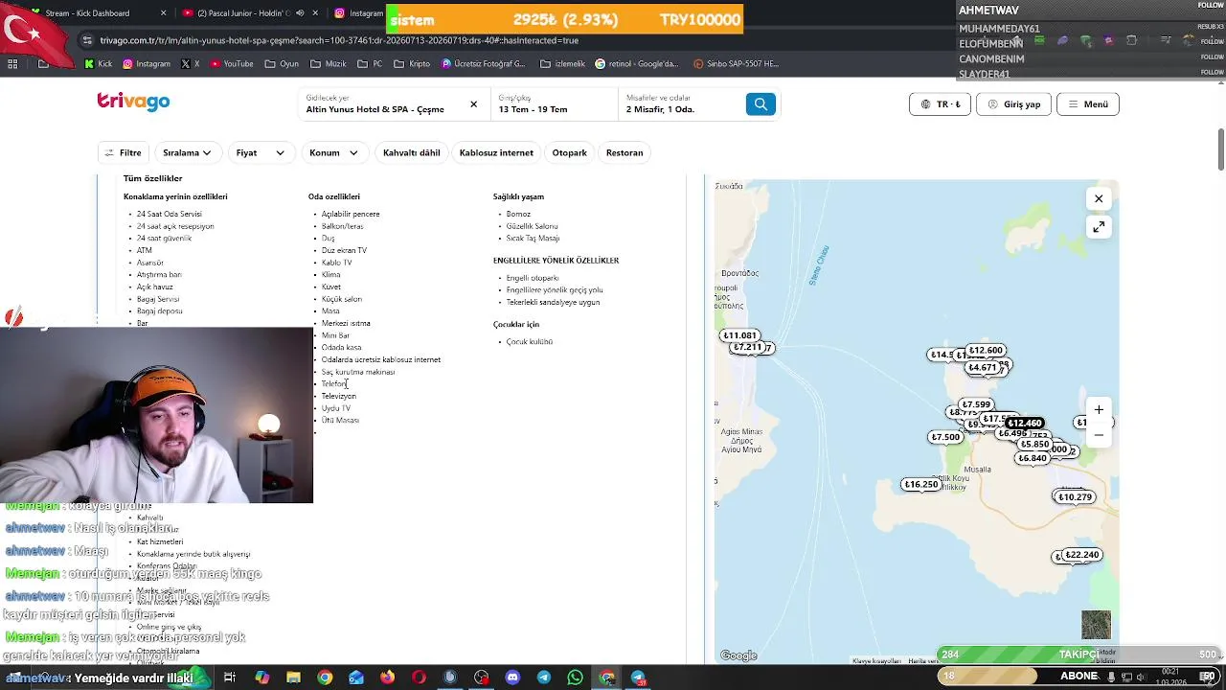
Task: Click the page vertical scrollbar thumb
Action: [x=1220, y=149]
